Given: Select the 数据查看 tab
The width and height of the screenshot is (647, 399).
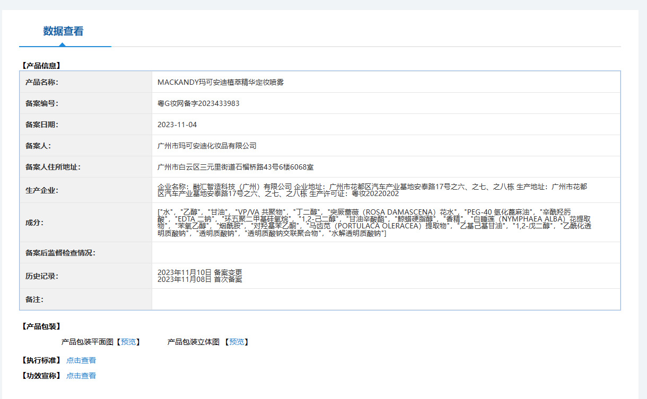Looking at the screenshot, I should (x=63, y=31).
